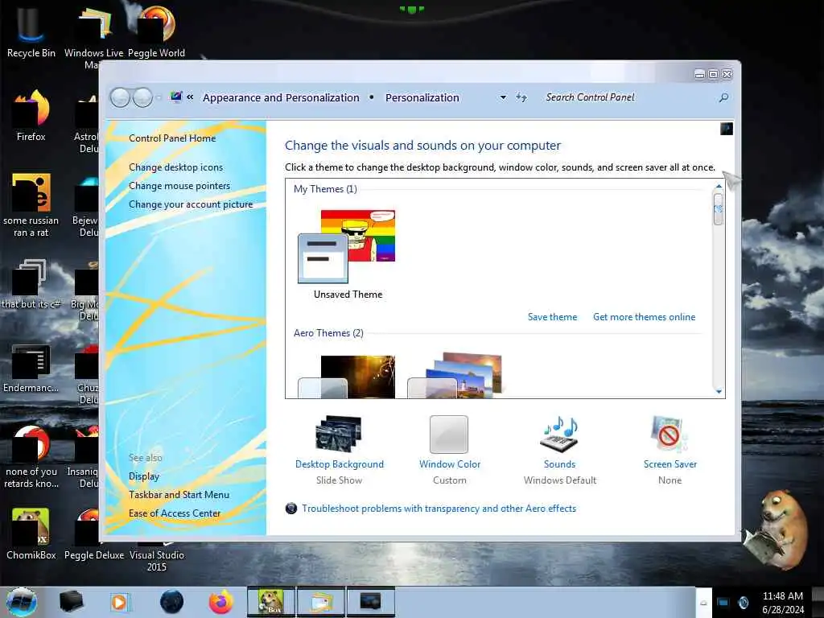
Task: Click the help icon at top right of pane
Action: click(x=727, y=129)
